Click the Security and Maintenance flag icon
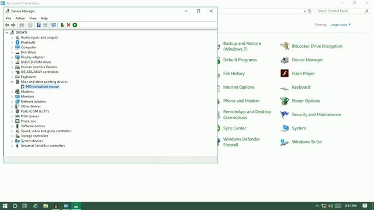 (x=285, y=114)
